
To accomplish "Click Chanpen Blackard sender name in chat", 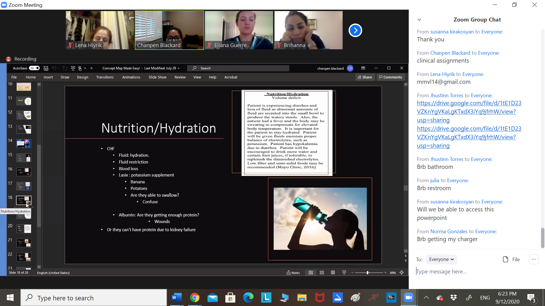I will point(450,53).
